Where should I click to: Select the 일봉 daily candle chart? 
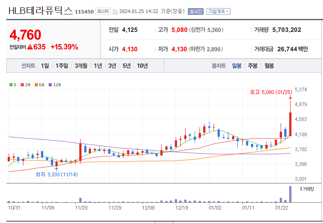coord(237,66)
